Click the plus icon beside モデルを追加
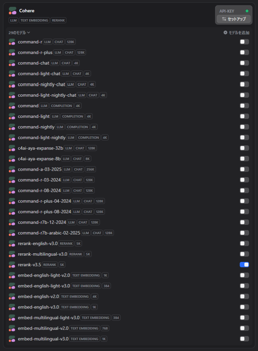The image size is (258, 351). [x=225, y=33]
